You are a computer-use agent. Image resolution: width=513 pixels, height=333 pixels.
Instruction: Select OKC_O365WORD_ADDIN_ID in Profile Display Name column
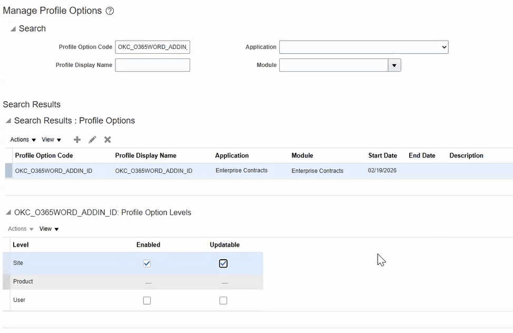pos(154,171)
